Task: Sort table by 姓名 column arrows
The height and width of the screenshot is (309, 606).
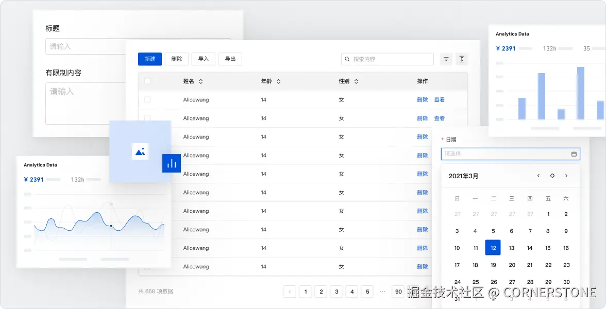Action: (x=200, y=81)
